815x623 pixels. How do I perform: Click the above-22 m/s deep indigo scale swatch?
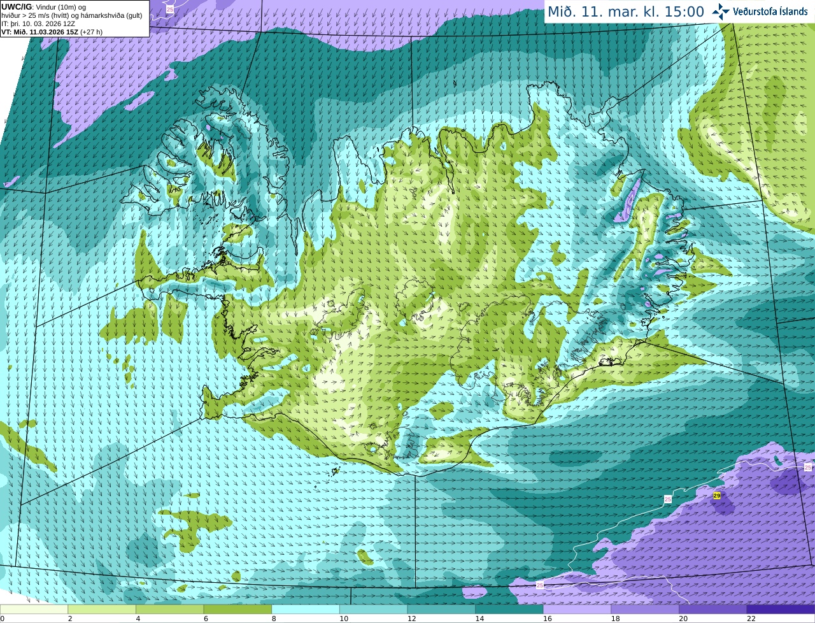pos(781,609)
